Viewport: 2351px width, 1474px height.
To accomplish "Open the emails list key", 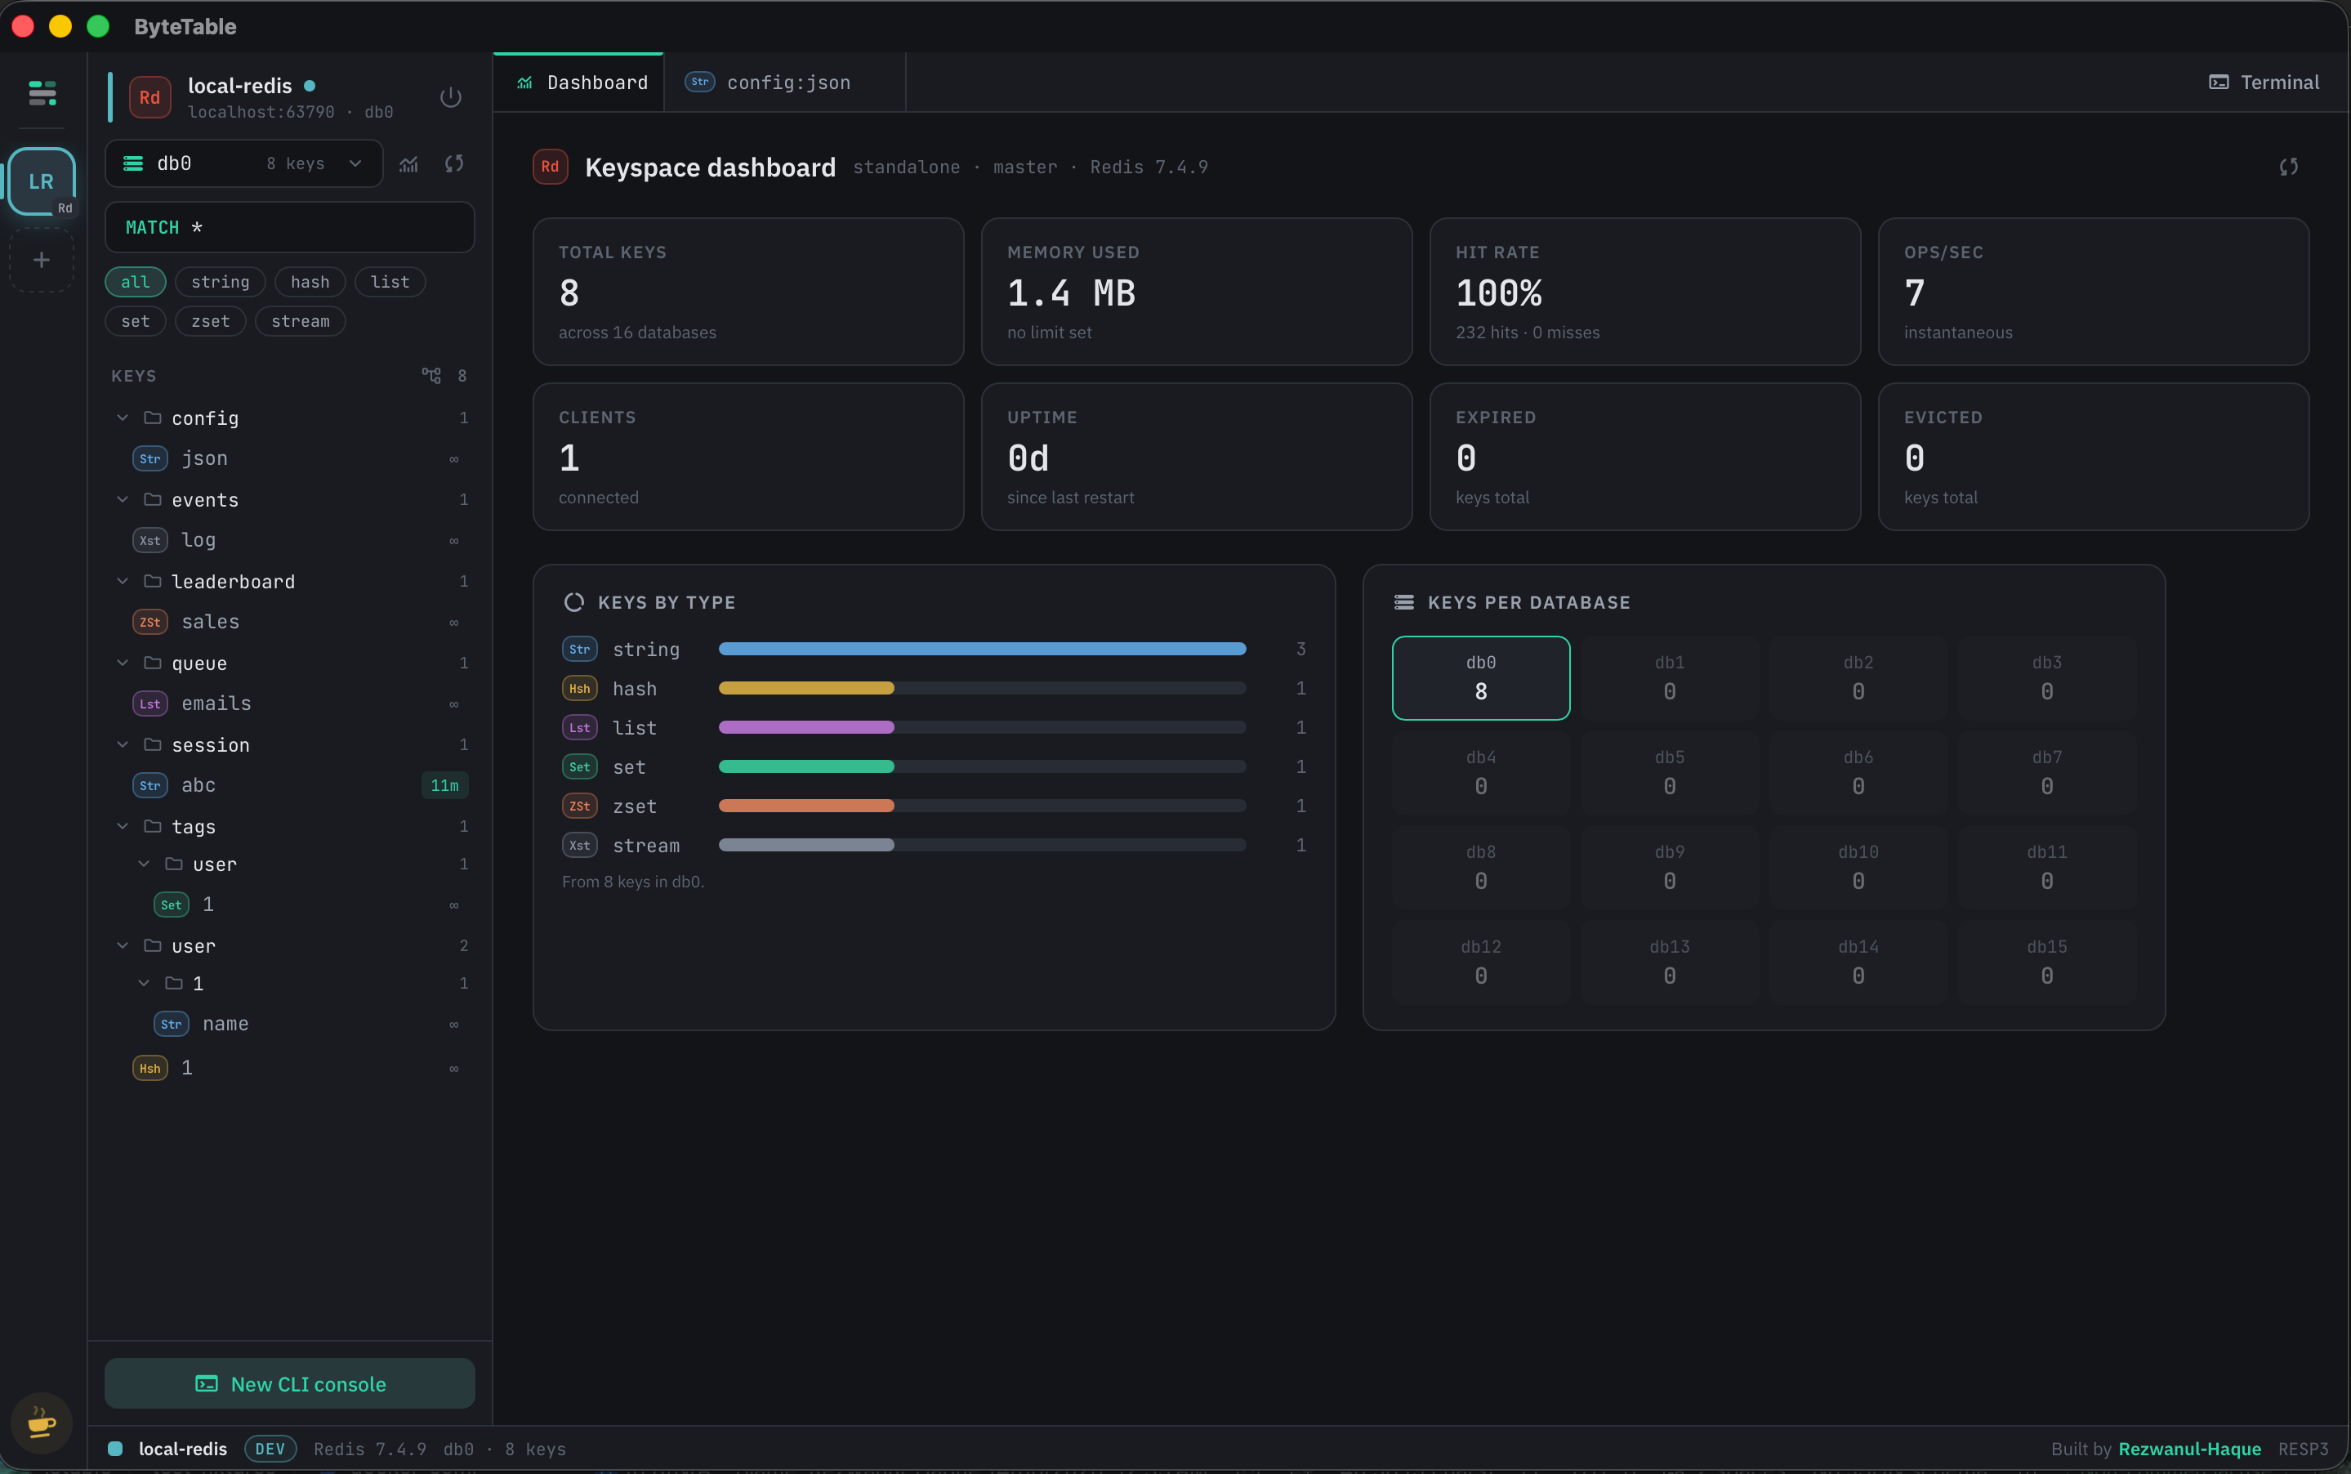I will click(x=291, y=703).
